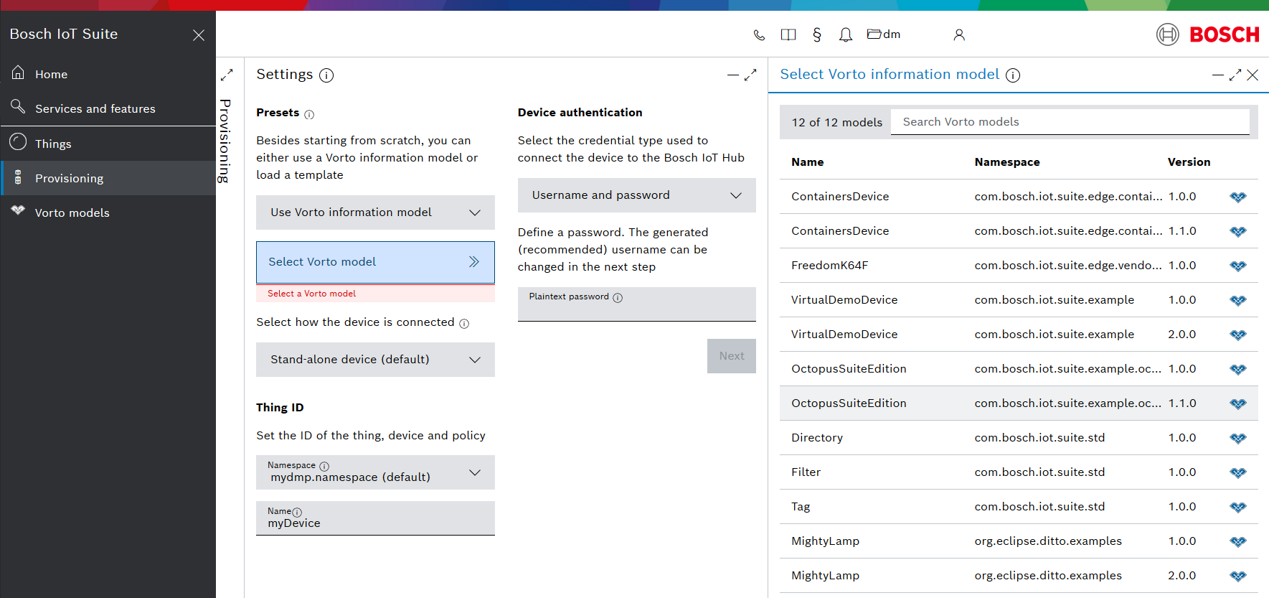Image resolution: width=1269 pixels, height=598 pixels.
Task: Open the documentation book icon
Action: [x=788, y=34]
